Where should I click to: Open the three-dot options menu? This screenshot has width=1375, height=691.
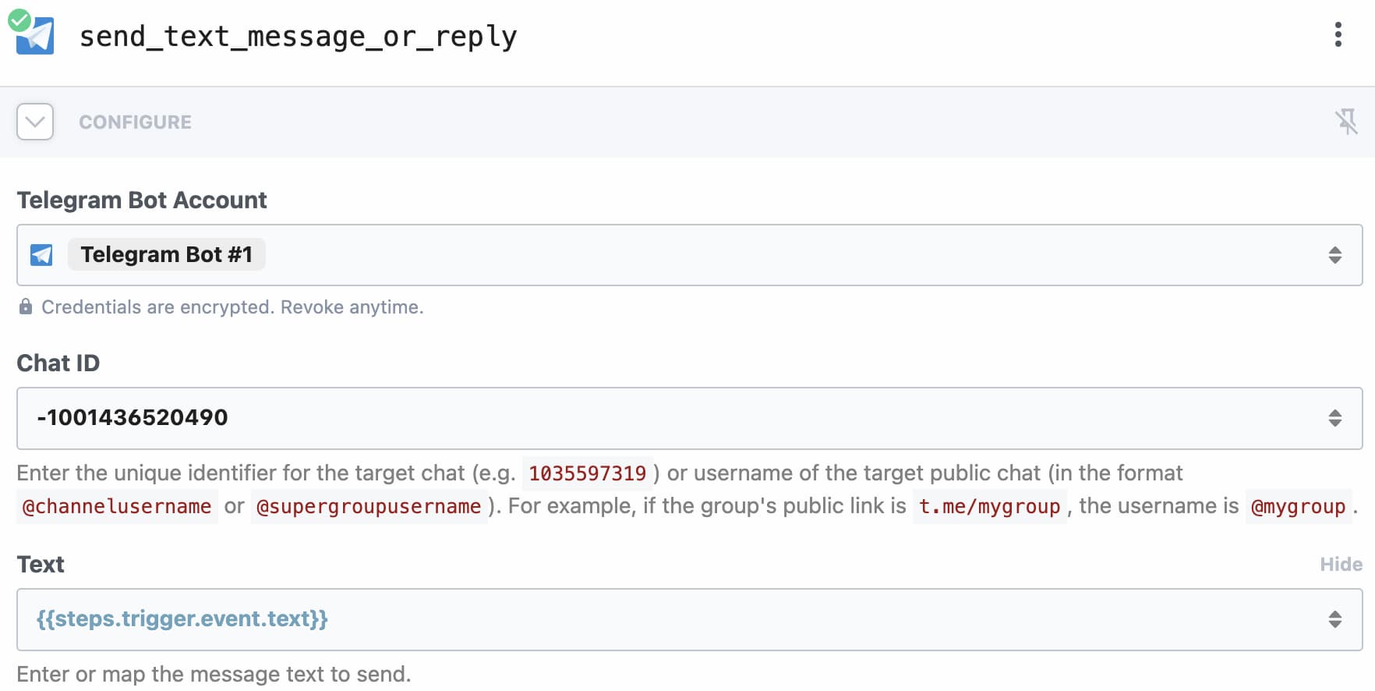[x=1338, y=35]
